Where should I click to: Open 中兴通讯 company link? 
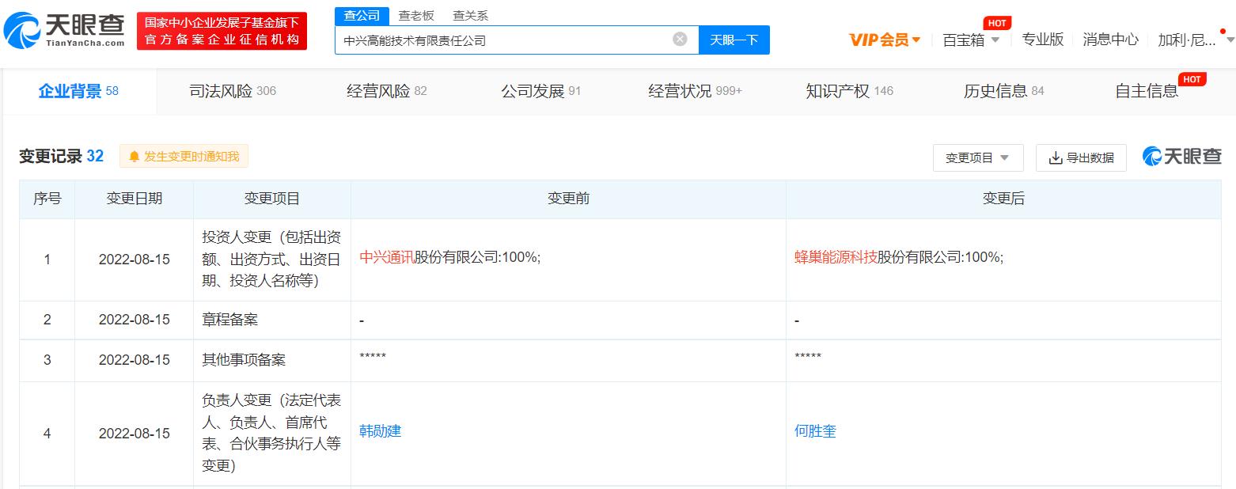386,257
